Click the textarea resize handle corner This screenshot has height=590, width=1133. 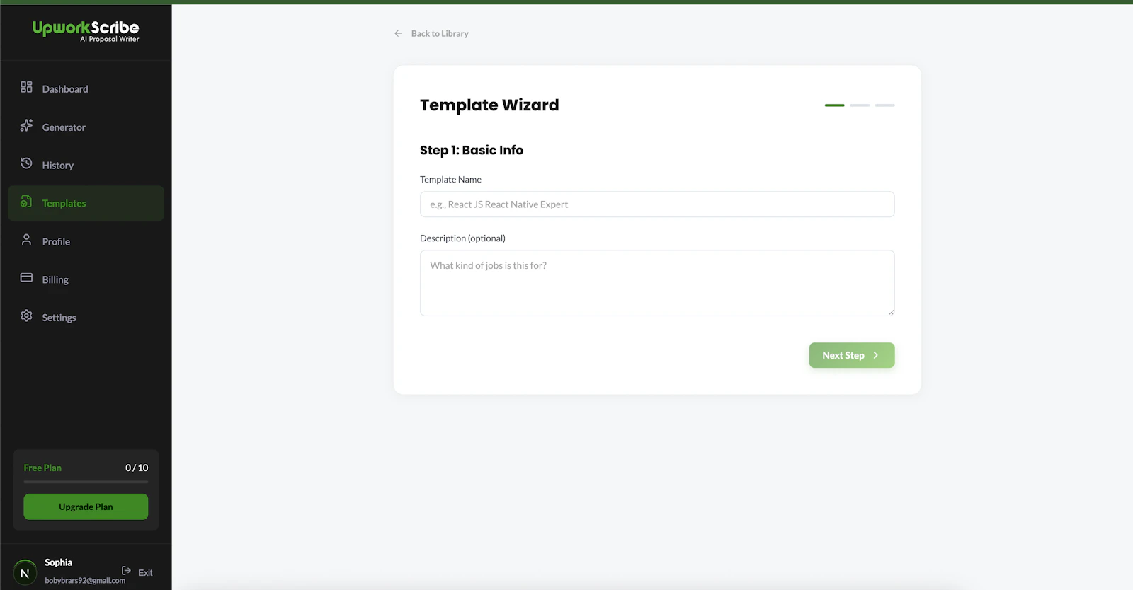(891, 312)
